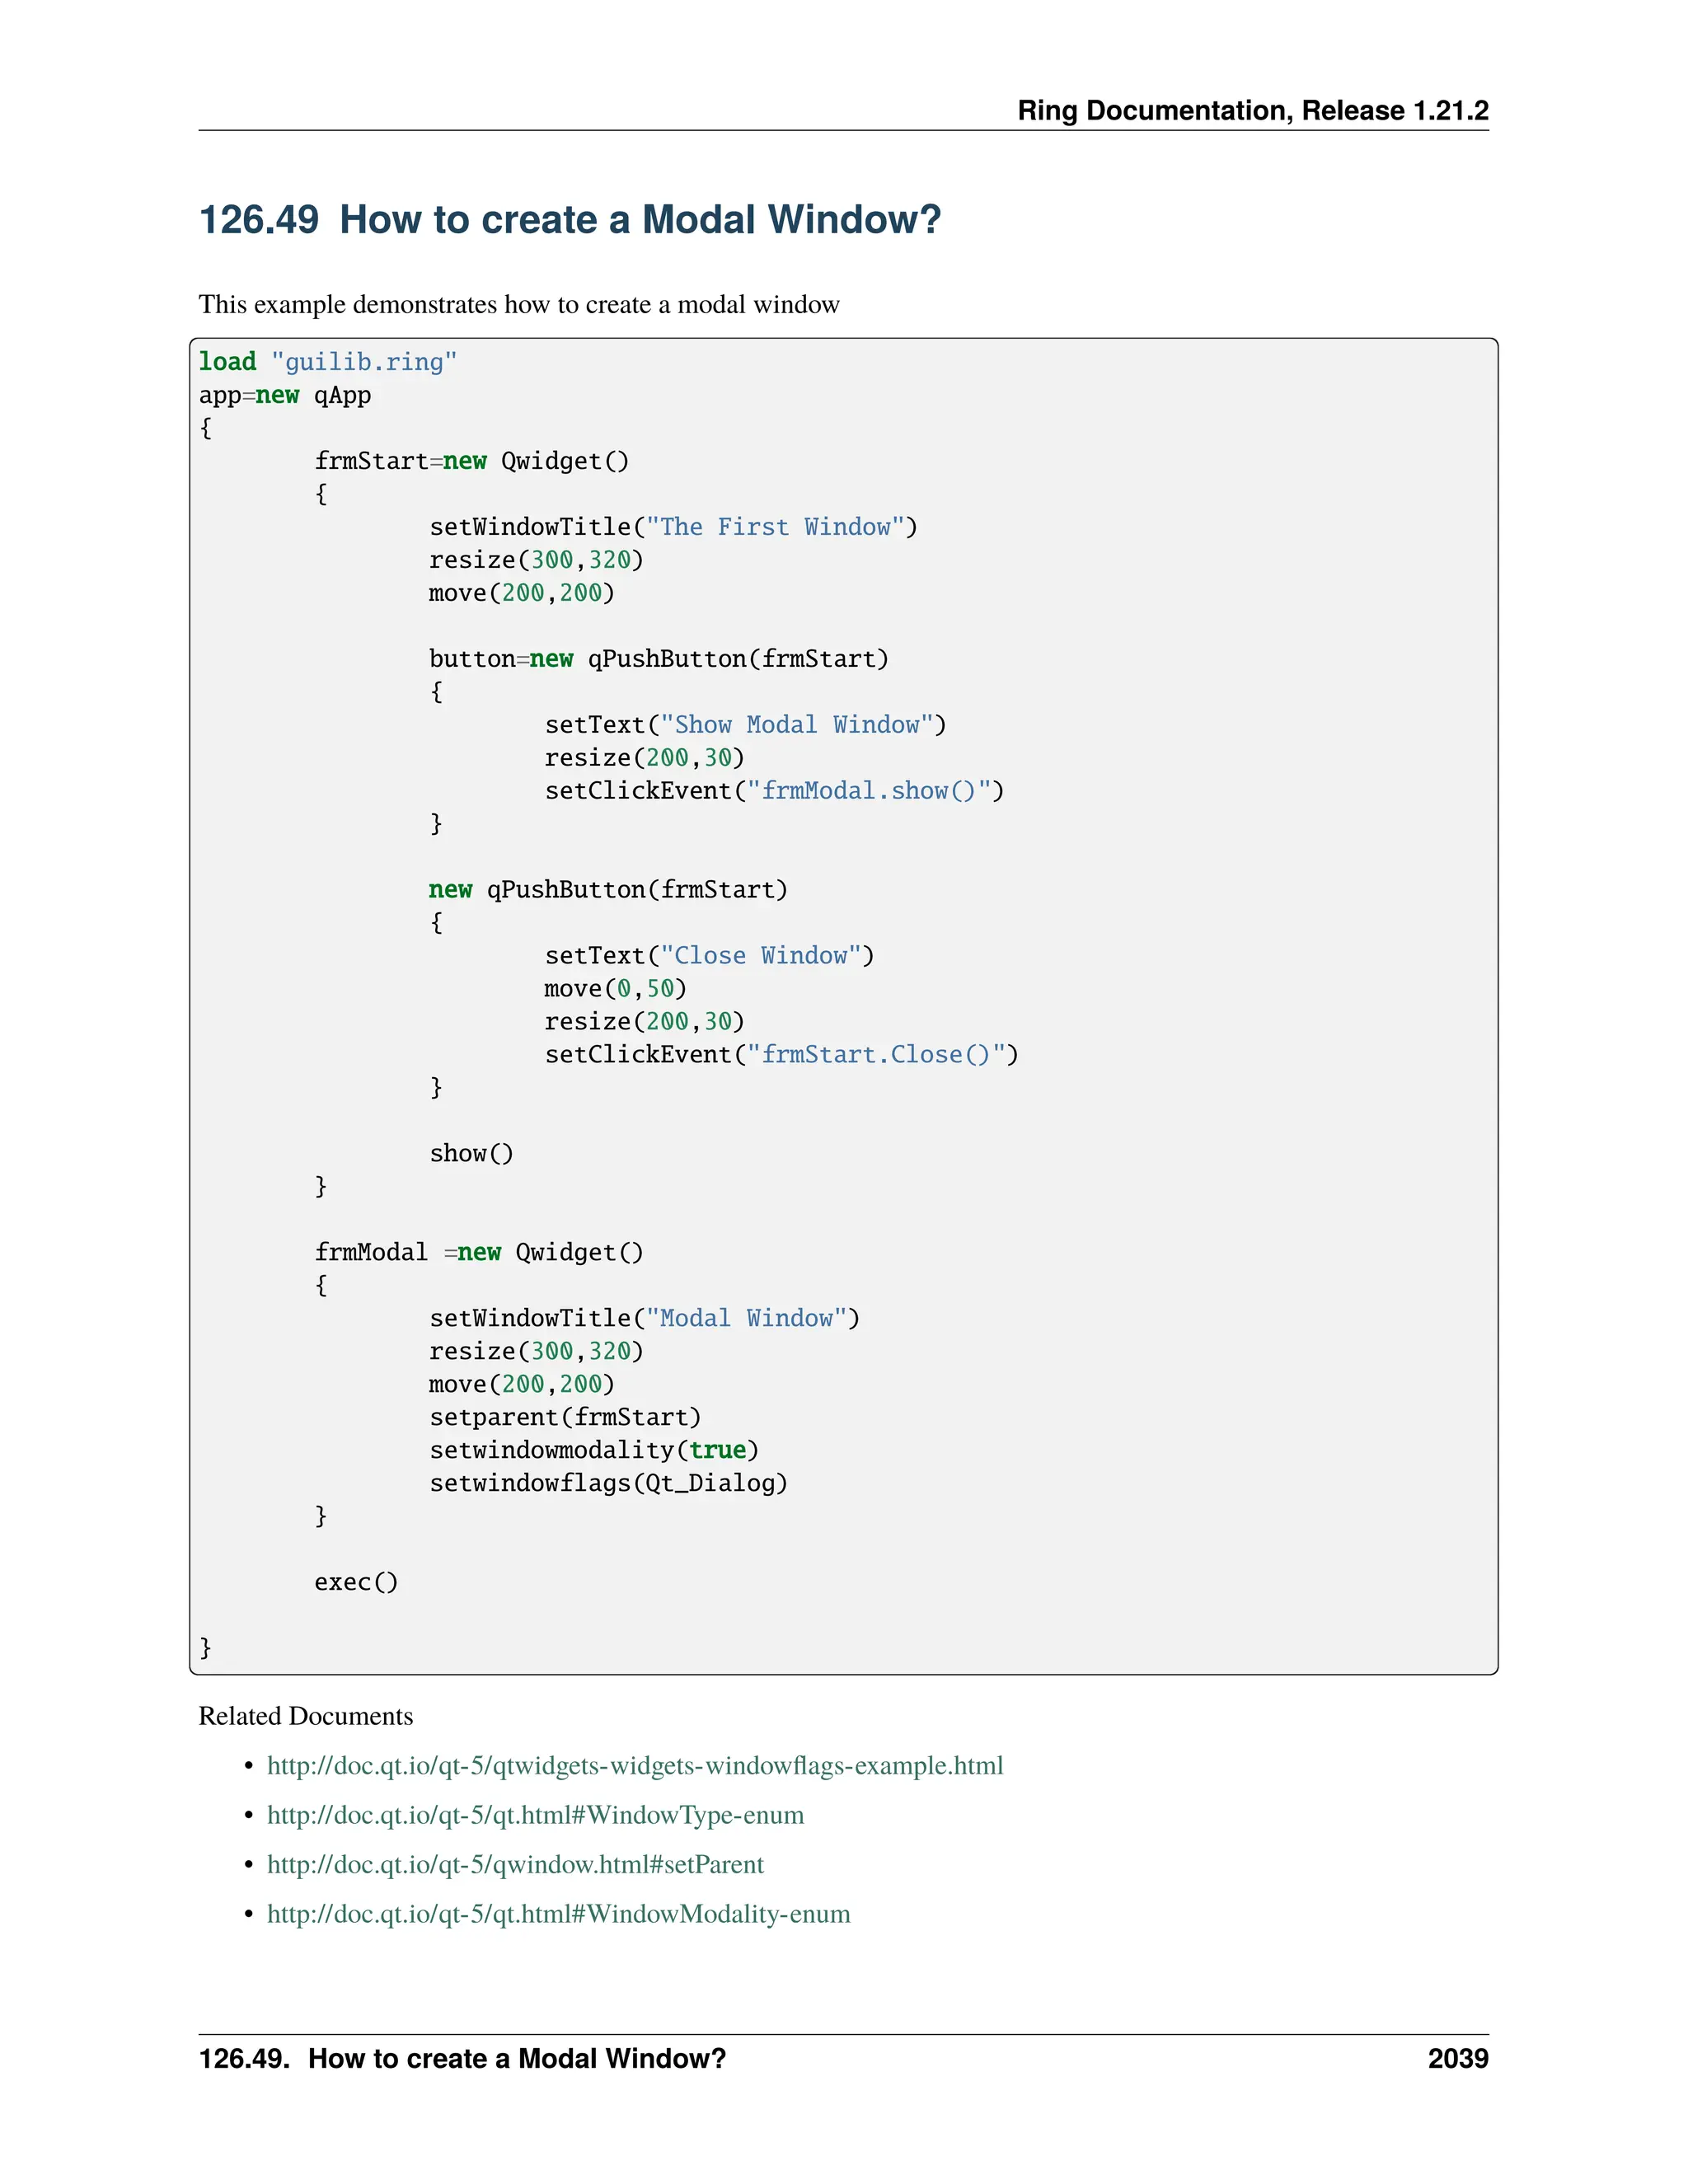Click the 'Related Documents' label
1688x2184 pixels.
305,1717
